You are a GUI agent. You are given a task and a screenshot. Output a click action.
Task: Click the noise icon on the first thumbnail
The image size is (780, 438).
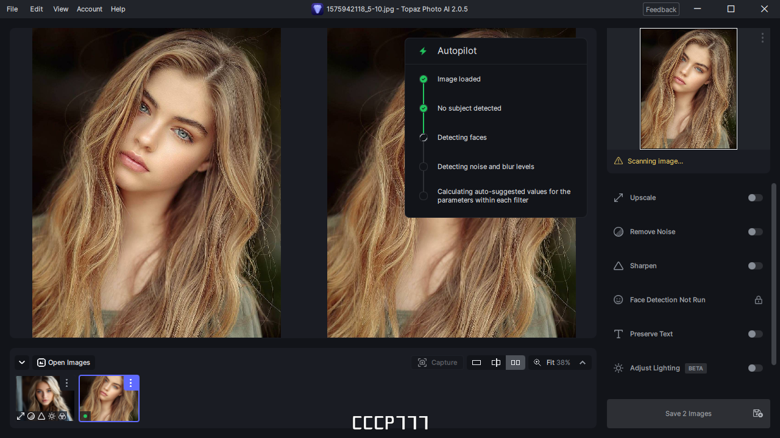(31, 416)
